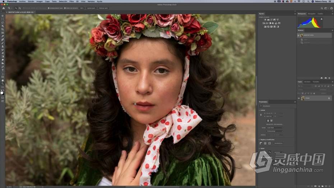Viewport: 334px width, 188px height.
Task: Add a Brightness/Contrast adjustment
Action: (x=265, y=20)
